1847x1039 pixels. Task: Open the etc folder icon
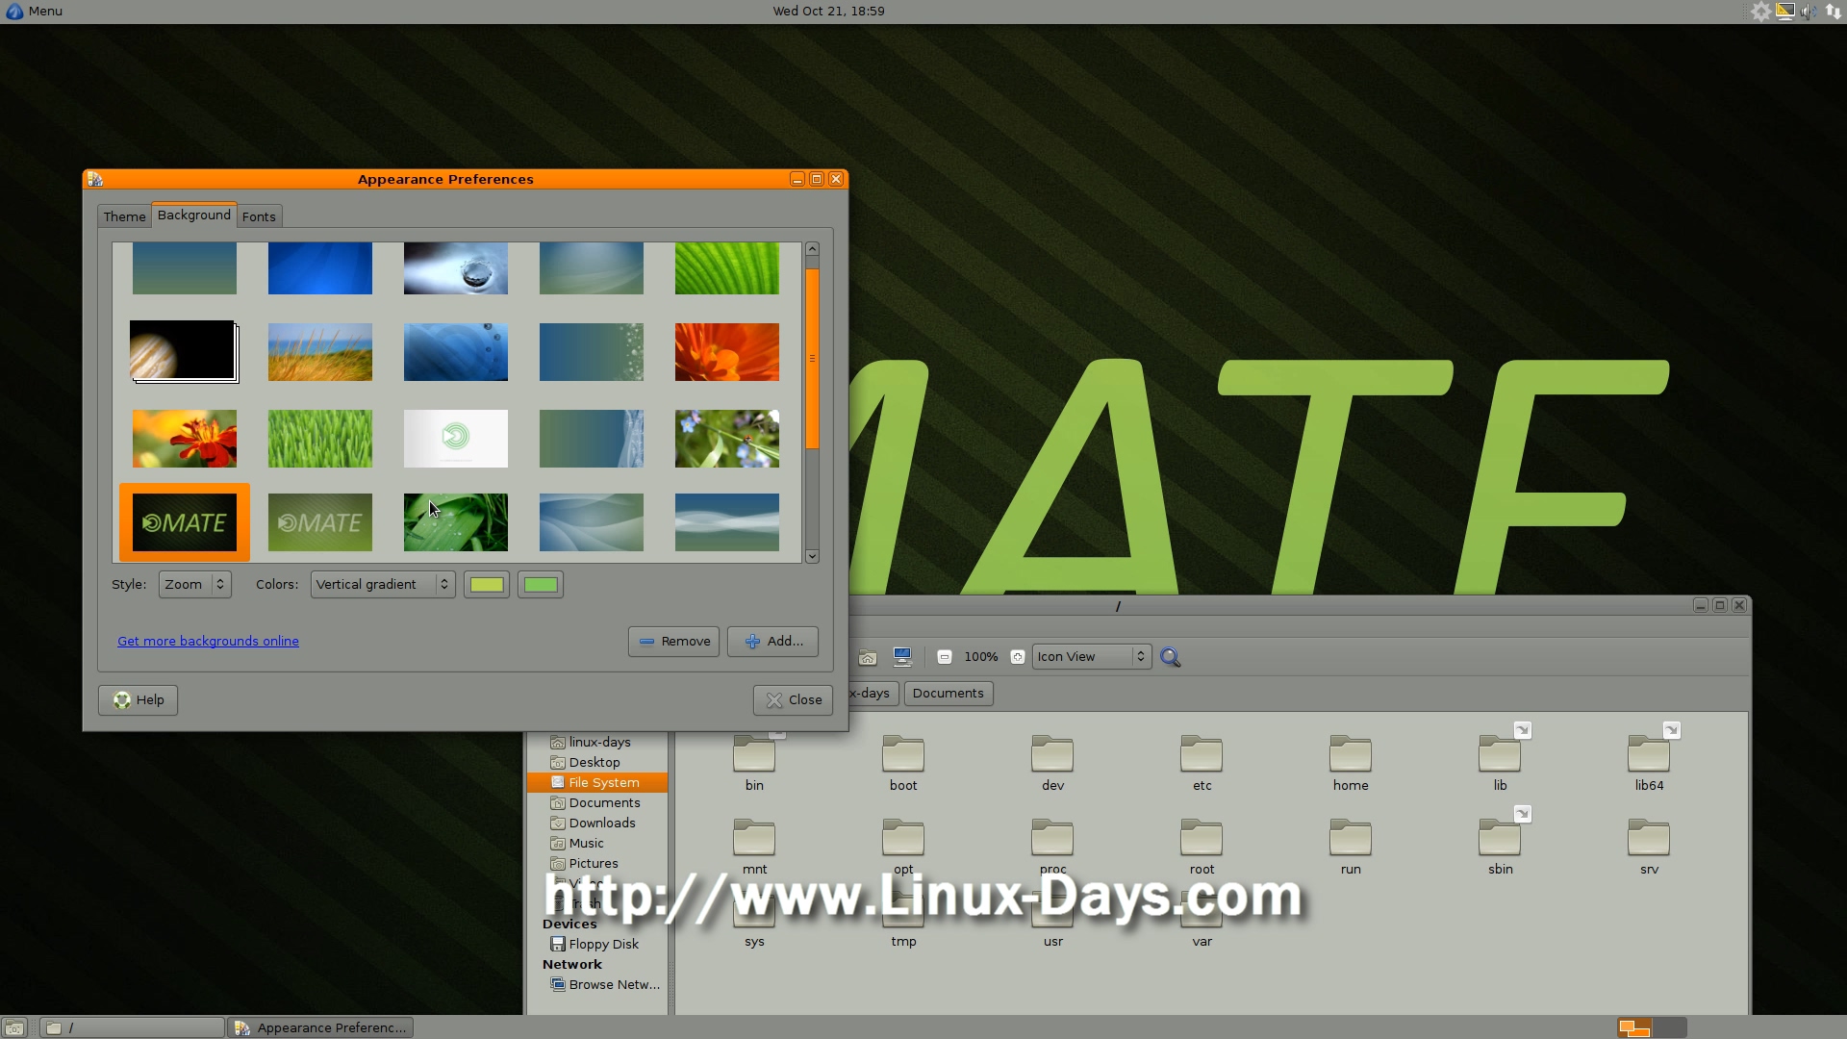(1202, 754)
